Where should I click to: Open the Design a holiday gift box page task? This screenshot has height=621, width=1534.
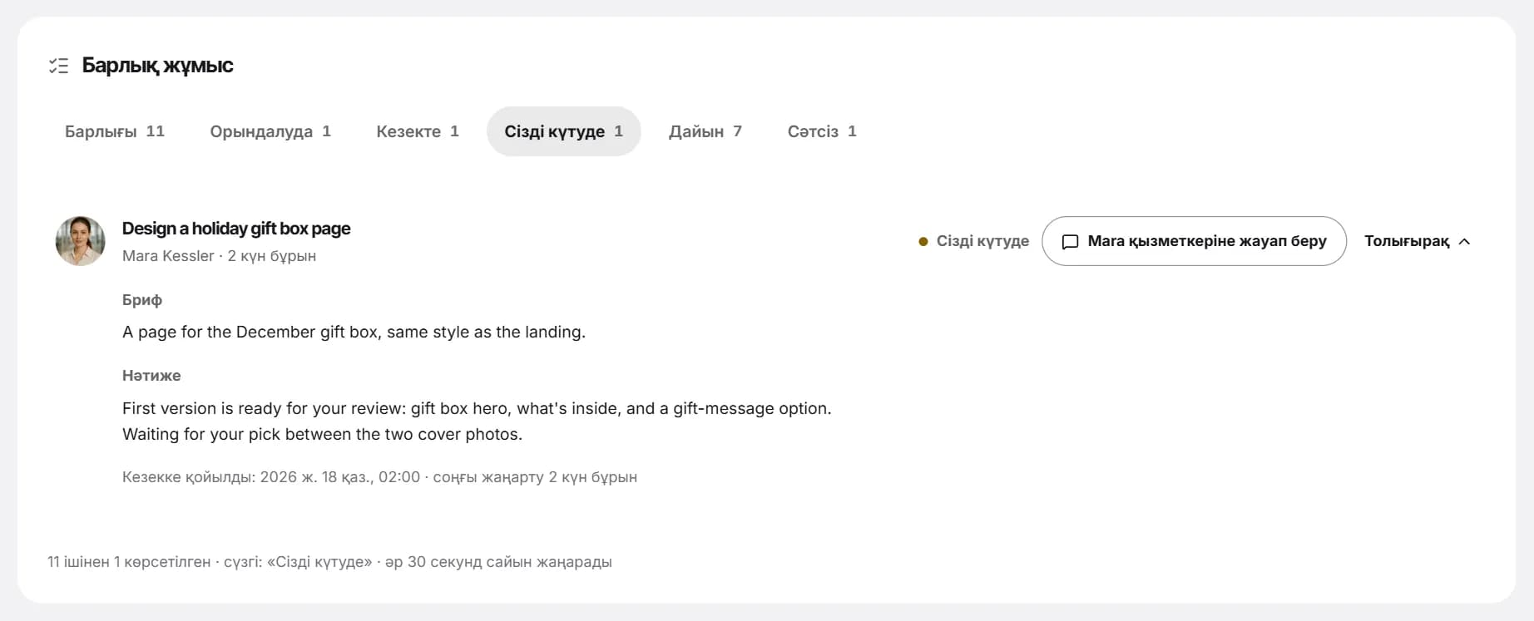coord(236,229)
